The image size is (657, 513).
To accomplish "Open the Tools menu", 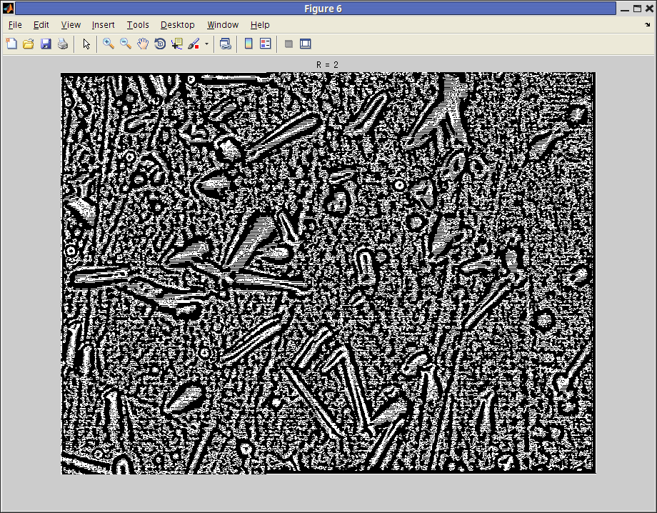I will click(138, 25).
